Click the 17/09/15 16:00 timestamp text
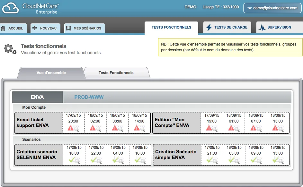Viewport: 303px width, 187px height. tap(74, 150)
